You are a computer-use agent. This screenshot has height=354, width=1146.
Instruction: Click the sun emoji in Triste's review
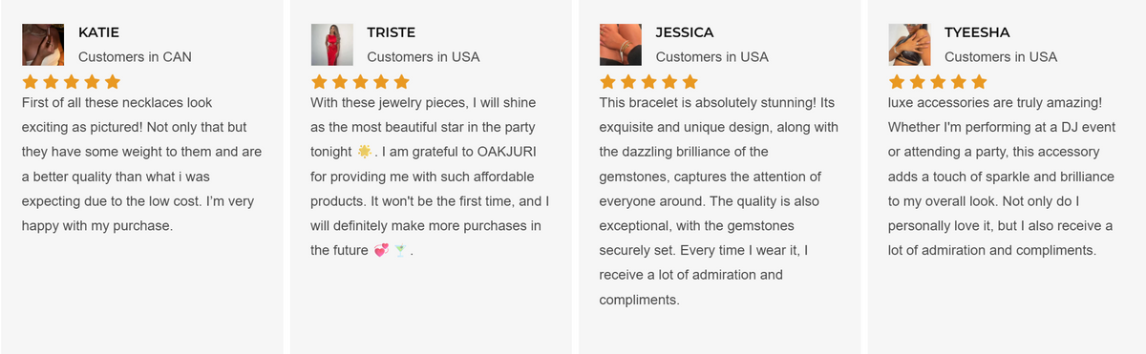click(x=366, y=151)
